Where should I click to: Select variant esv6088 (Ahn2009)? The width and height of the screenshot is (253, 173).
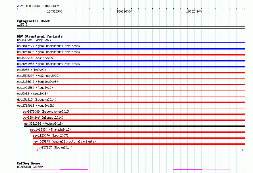click(x=32, y=70)
